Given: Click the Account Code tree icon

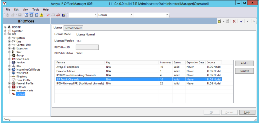Looking at the screenshot, I should click(x=14, y=91).
